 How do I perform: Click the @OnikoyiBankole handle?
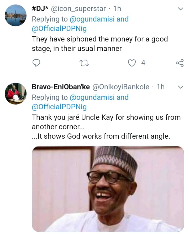coord(121,87)
